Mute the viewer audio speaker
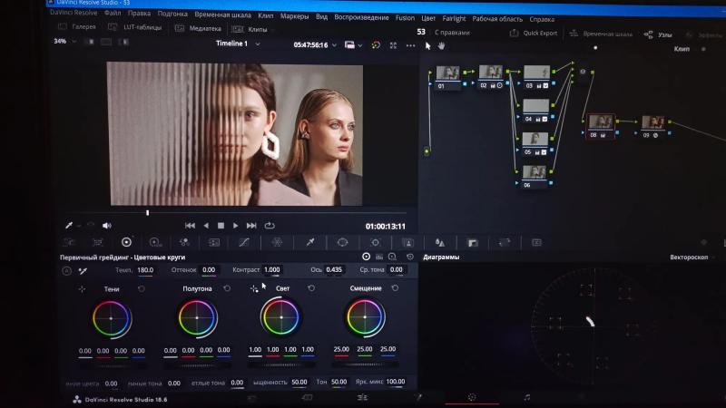726x408 pixels. (106, 225)
